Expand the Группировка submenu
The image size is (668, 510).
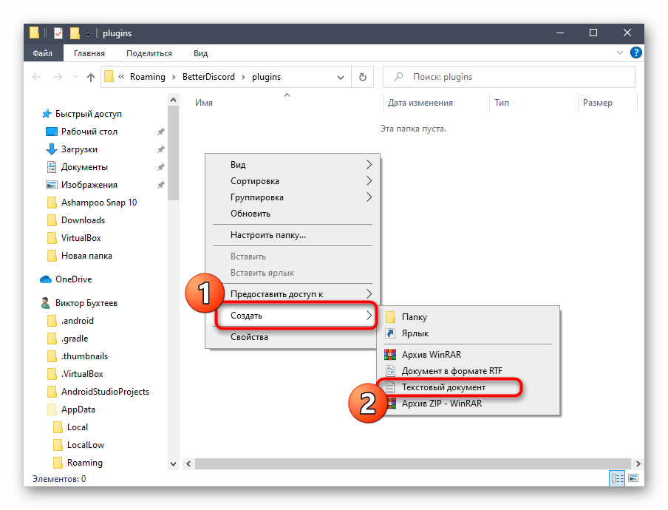369,197
